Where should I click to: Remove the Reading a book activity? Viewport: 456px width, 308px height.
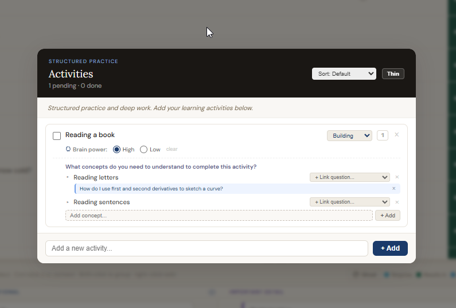point(396,135)
